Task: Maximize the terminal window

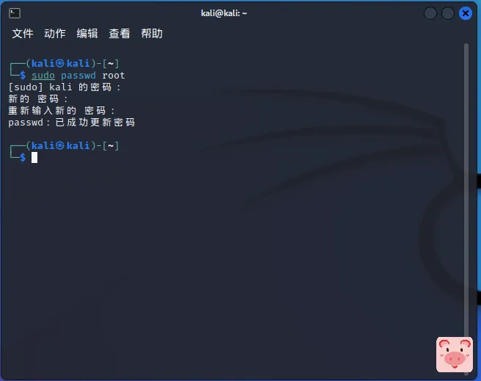Action: 448,13
